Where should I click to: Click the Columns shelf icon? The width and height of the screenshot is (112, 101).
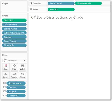31,3
